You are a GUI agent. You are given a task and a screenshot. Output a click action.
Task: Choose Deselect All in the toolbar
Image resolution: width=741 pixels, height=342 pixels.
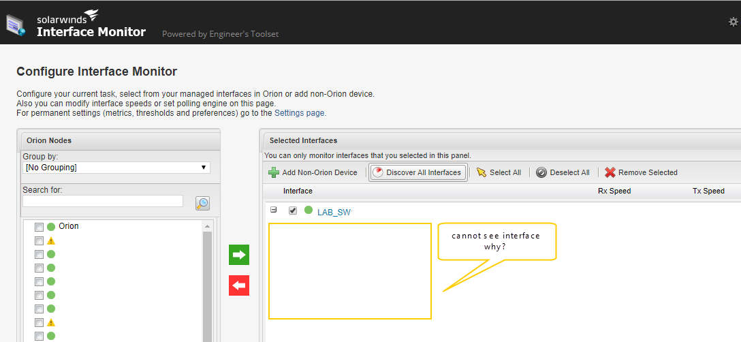pos(563,172)
